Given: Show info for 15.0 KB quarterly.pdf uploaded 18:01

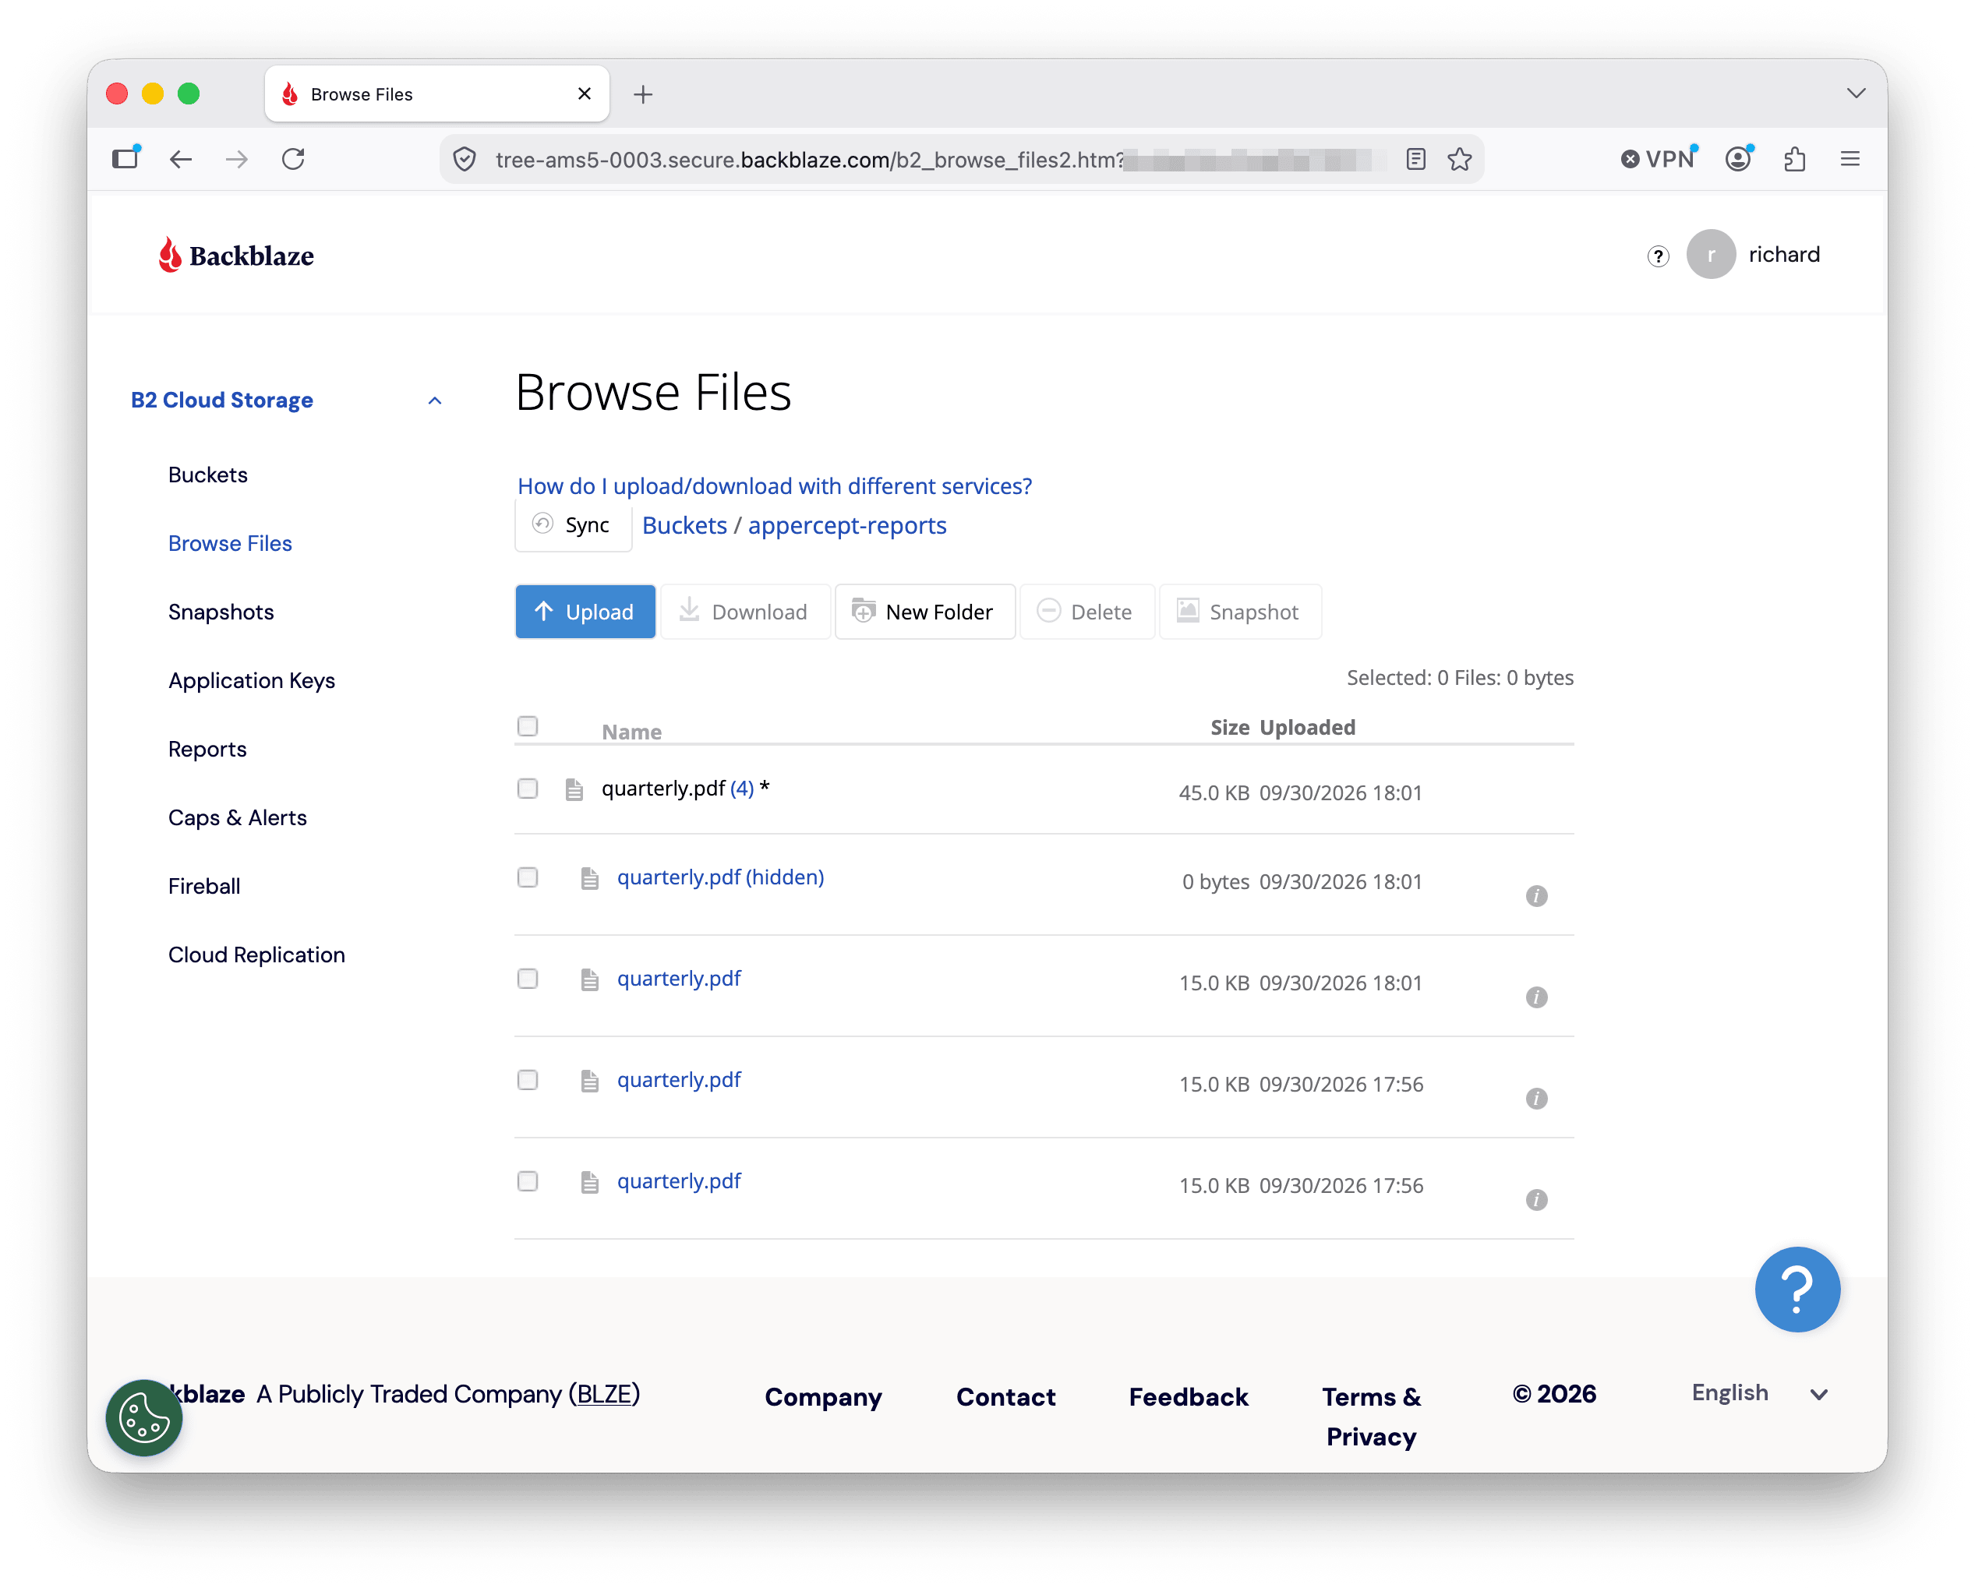Looking at the screenshot, I should pyautogui.click(x=1536, y=997).
